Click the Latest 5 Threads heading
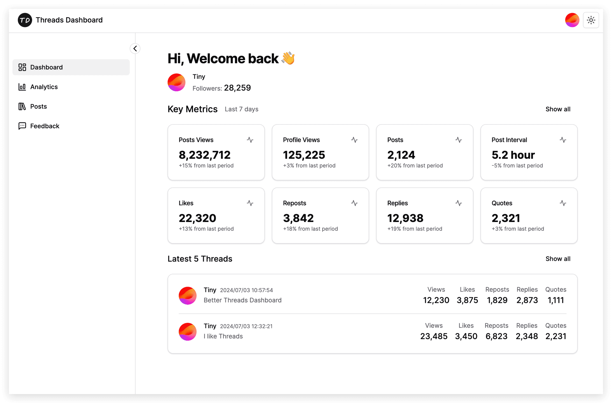 pos(200,259)
